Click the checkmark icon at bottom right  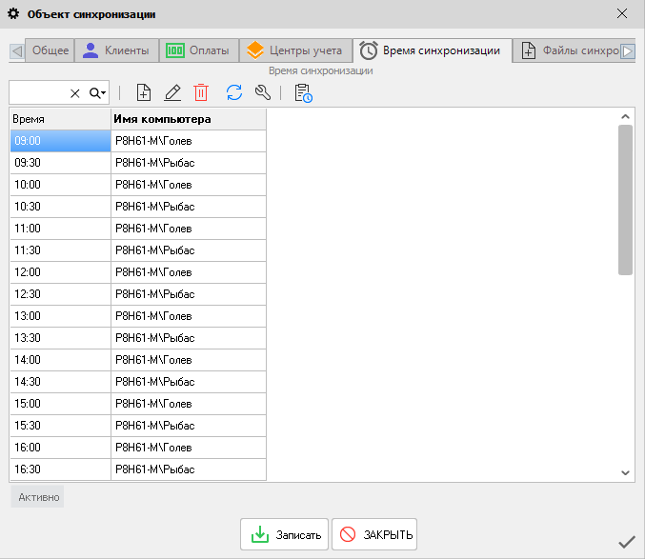pos(626,542)
